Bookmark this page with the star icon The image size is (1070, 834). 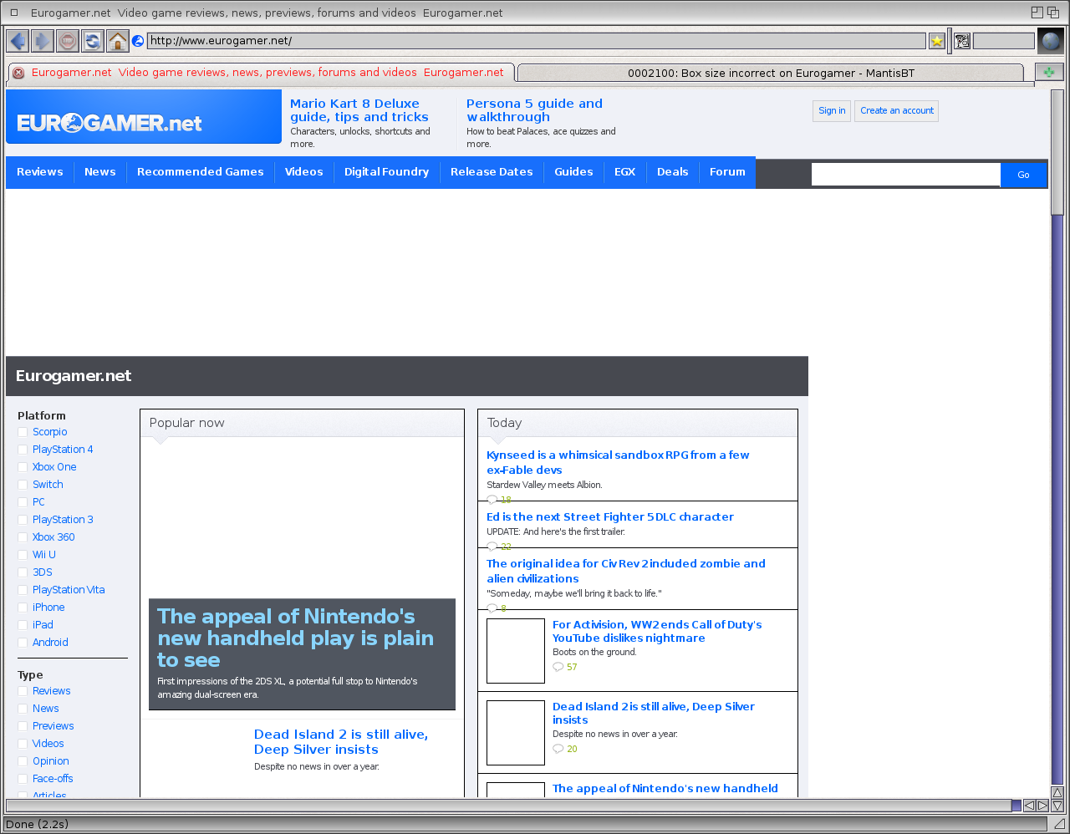coord(937,40)
